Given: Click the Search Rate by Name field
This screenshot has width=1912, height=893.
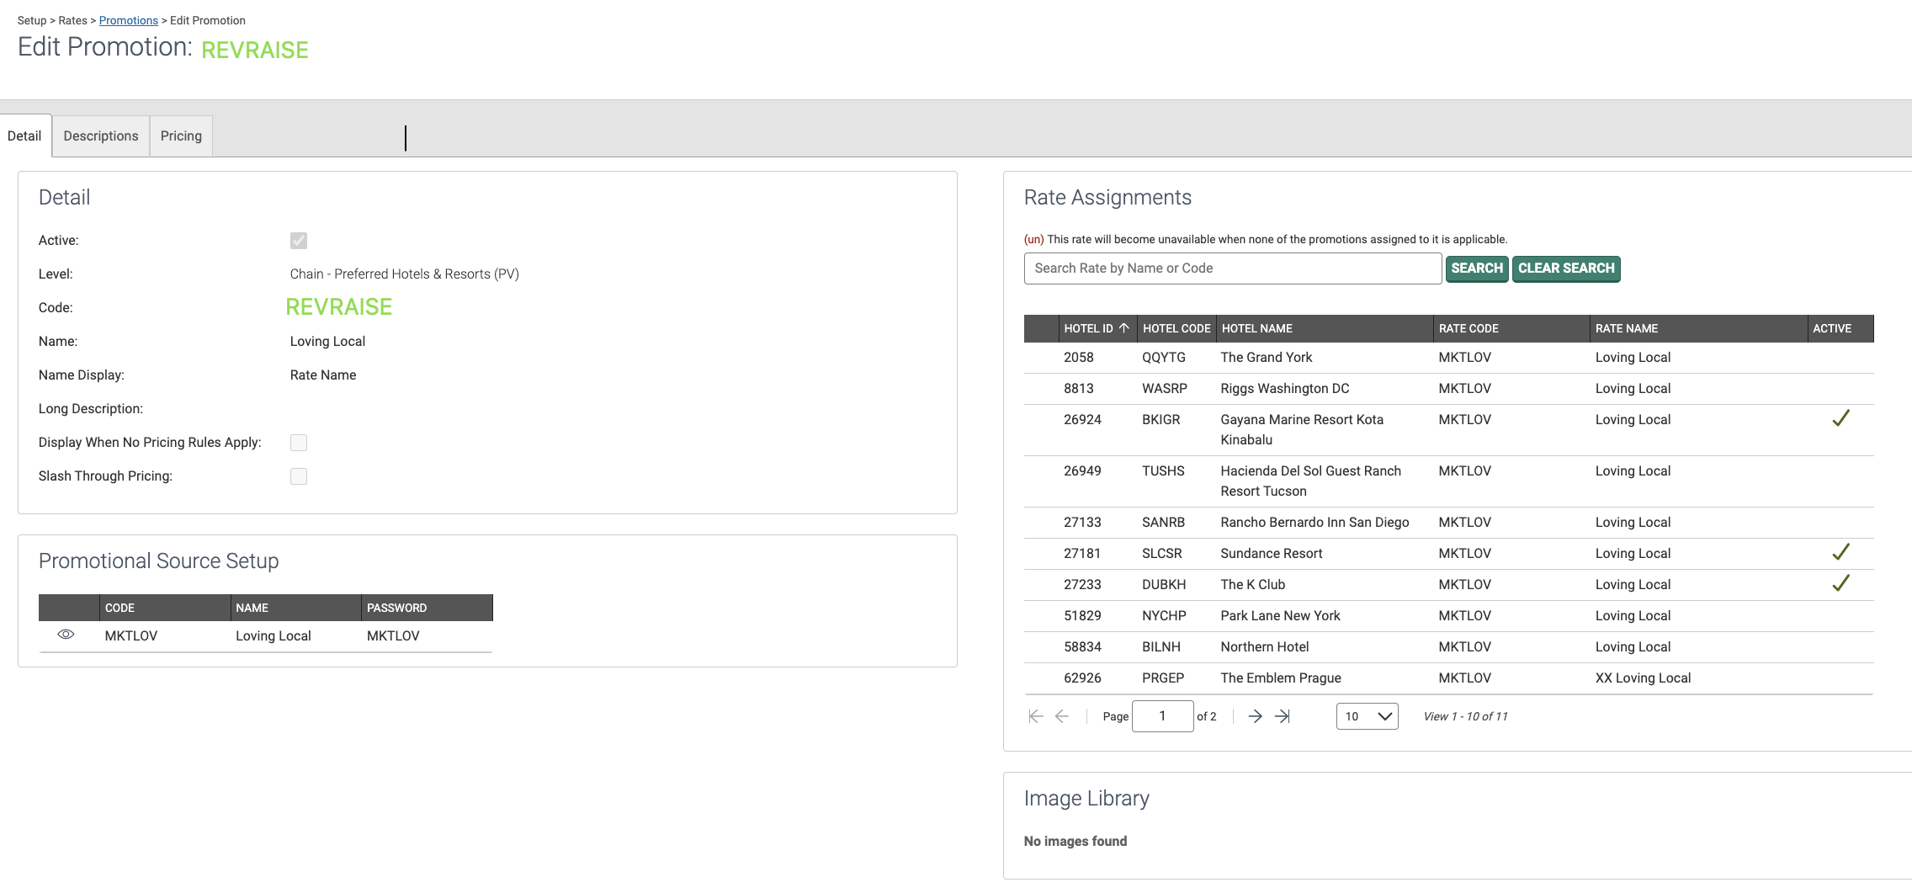Looking at the screenshot, I should [x=1232, y=268].
